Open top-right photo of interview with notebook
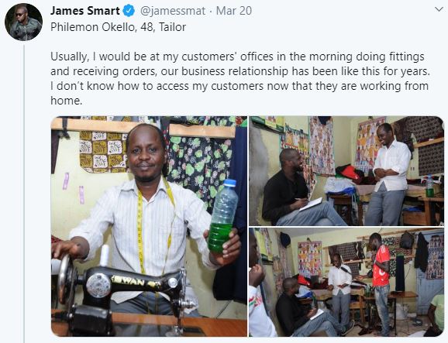 [346, 171]
